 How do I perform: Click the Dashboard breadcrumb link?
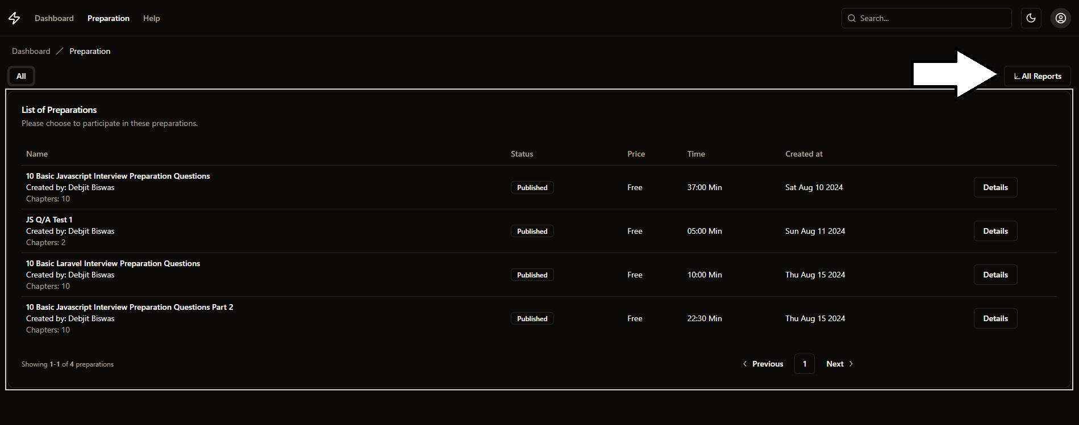(x=31, y=51)
